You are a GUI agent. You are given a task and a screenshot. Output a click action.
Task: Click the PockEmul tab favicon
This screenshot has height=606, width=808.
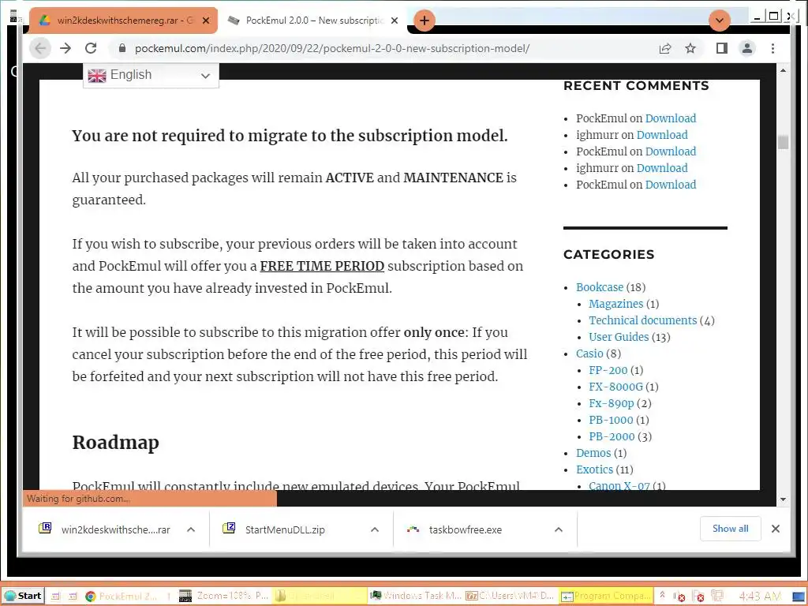(x=234, y=20)
